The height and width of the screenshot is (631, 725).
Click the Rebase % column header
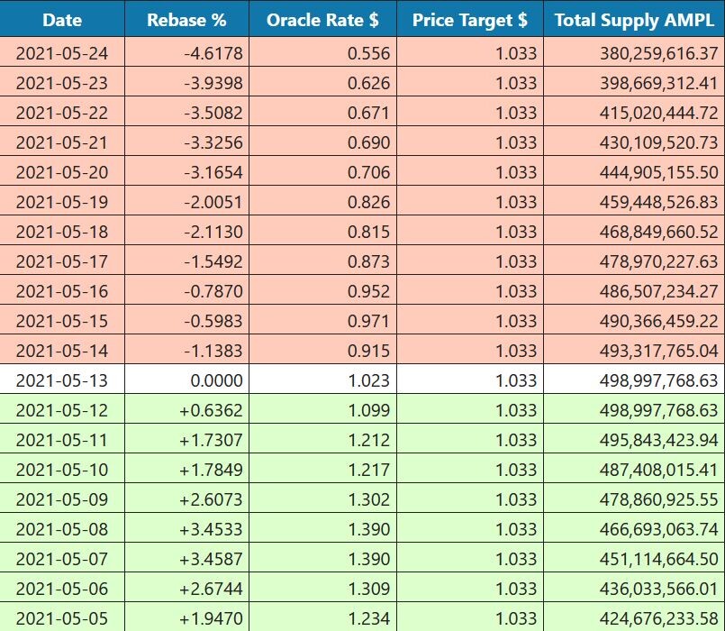point(186,20)
